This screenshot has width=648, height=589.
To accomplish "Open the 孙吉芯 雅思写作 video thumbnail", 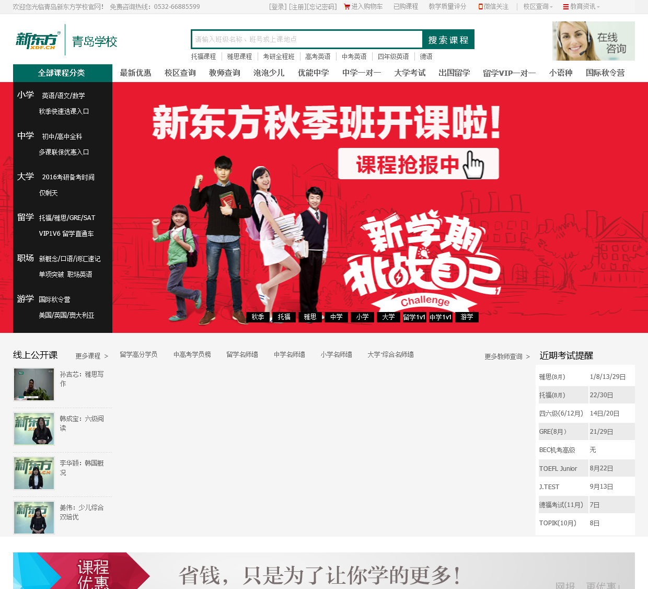I will coord(34,384).
